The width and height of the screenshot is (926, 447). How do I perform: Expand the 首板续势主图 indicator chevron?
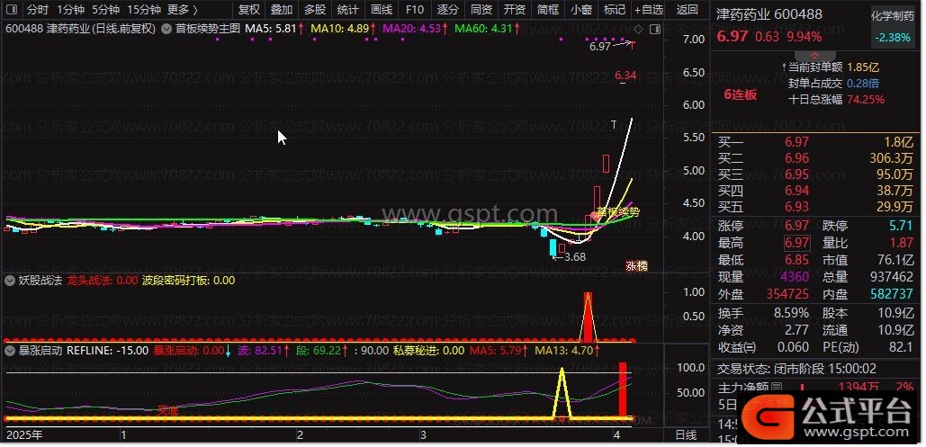click(167, 29)
